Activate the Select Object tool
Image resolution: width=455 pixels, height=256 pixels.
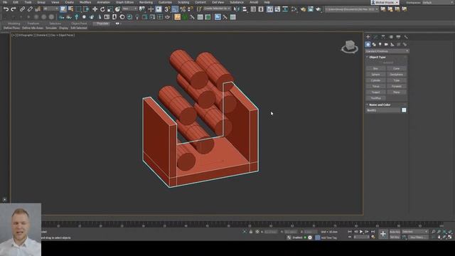tap(63, 9)
